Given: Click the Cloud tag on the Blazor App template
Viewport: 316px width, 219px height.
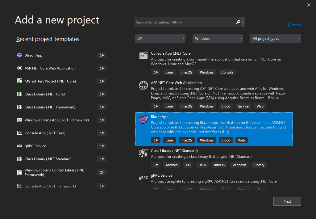Looking at the screenshot, I should click(226, 140).
